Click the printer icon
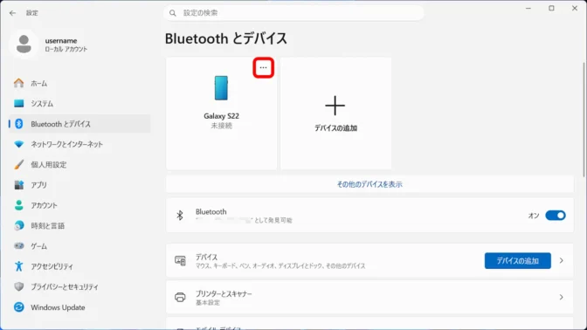Screen dimensions: 587x330 click(180, 297)
